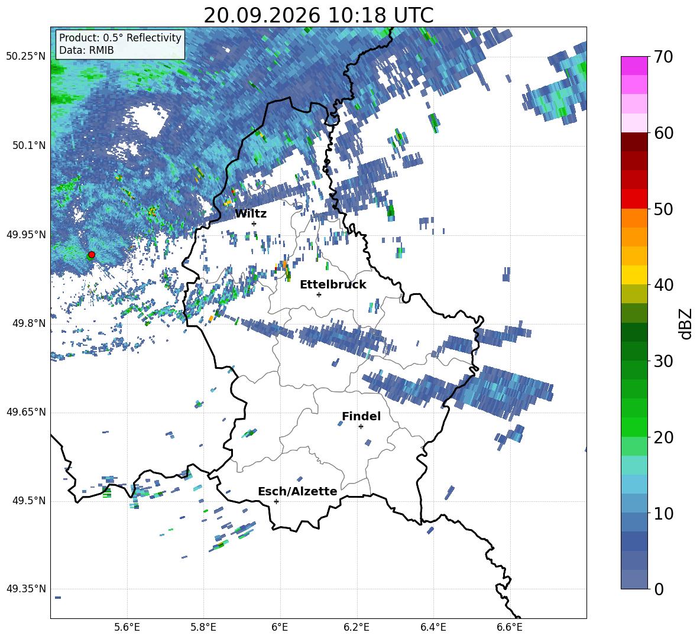Click the light blue 10 dBZ colorbar band
Viewport: 700px width, 639px height.
634,503
